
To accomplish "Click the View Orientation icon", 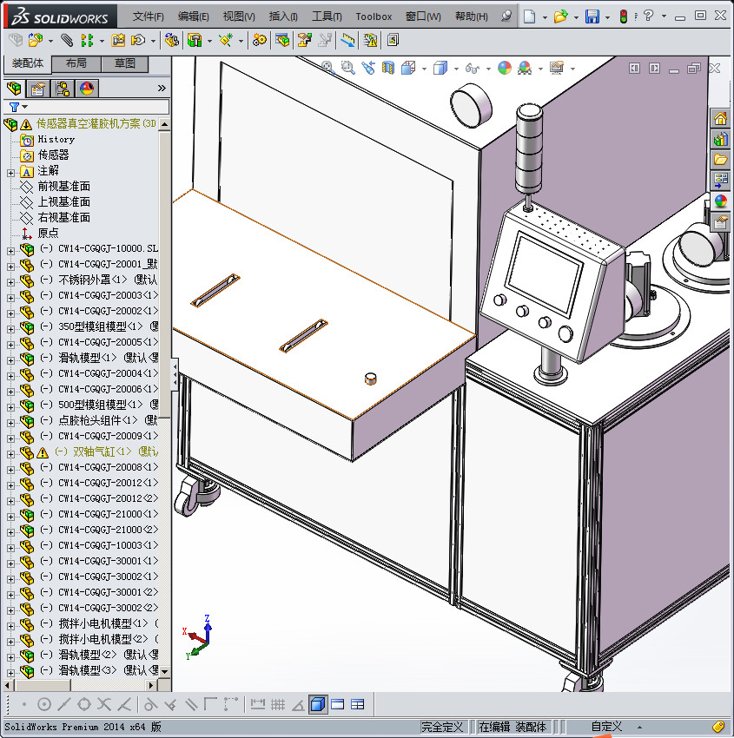I will pyautogui.click(x=408, y=69).
